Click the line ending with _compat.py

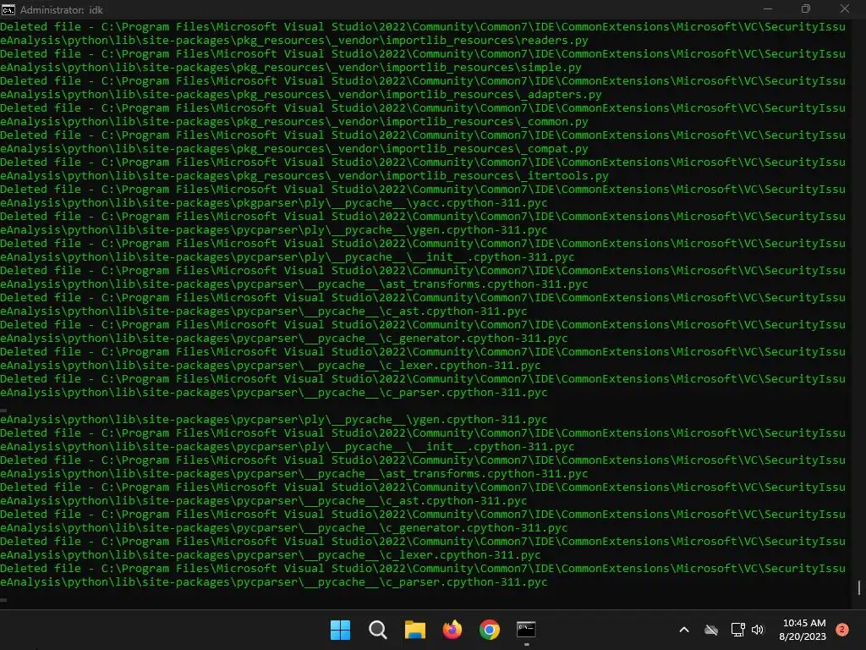click(x=293, y=149)
